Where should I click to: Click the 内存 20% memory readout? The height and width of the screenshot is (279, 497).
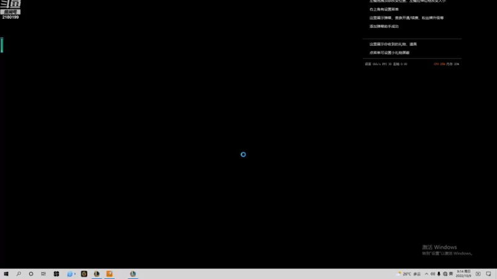[453, 64]
